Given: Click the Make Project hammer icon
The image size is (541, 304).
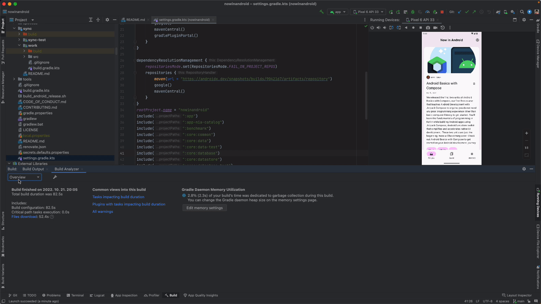Looking at the screenshot, I should [x=322, y=12].
